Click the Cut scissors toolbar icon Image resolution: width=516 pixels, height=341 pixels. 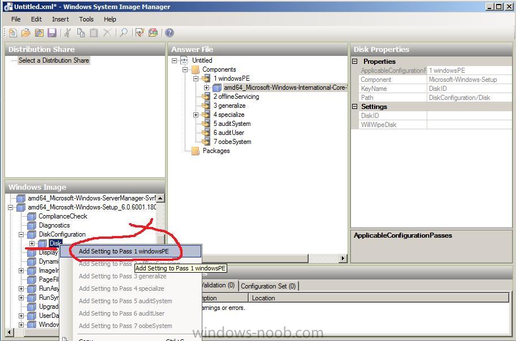click(68, 33)
